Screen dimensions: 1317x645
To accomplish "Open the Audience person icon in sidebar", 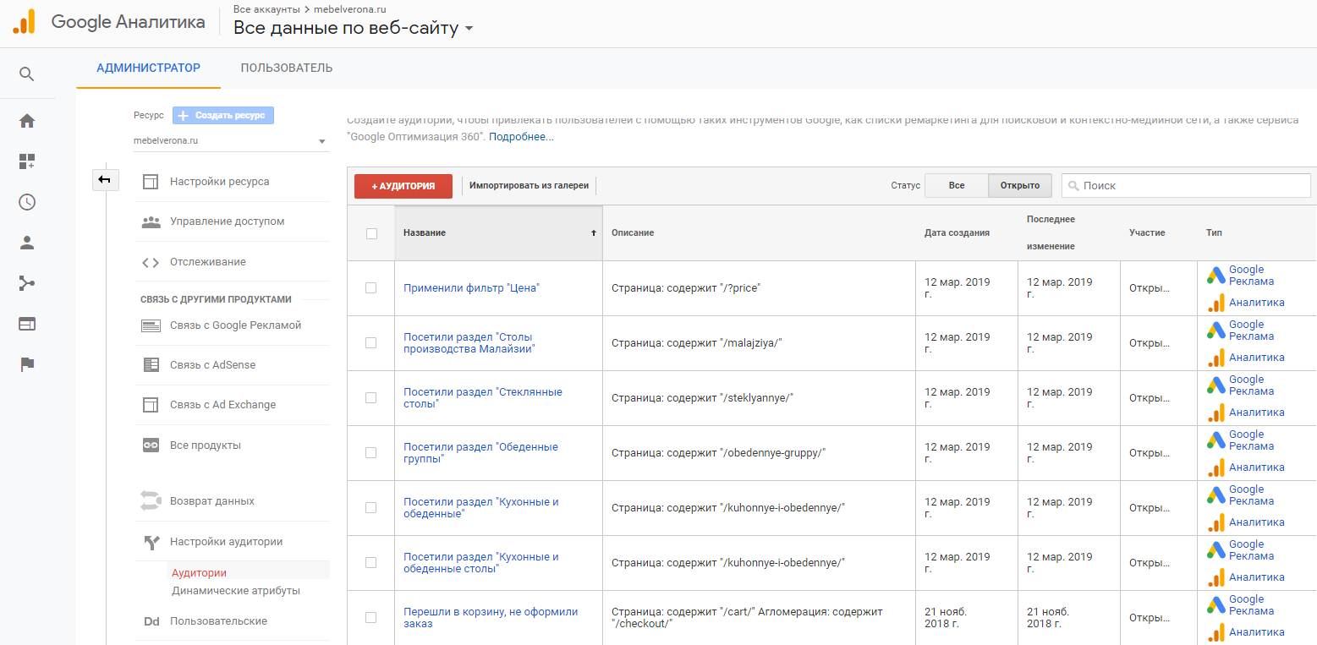I will (x=27, y=243).
